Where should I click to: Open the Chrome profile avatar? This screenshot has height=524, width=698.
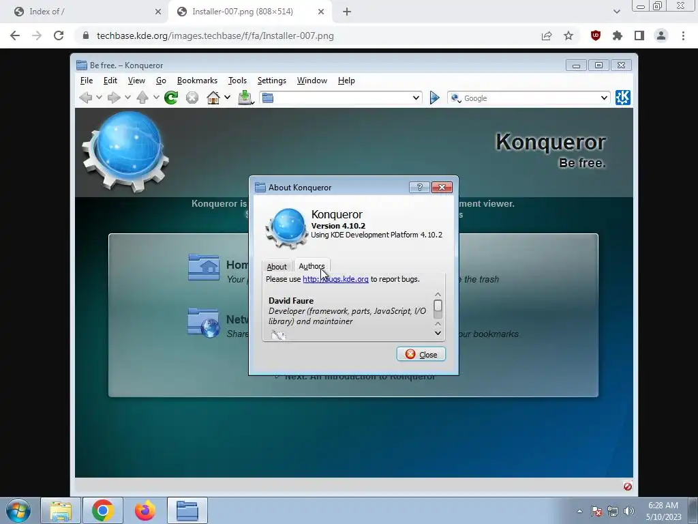661,35
